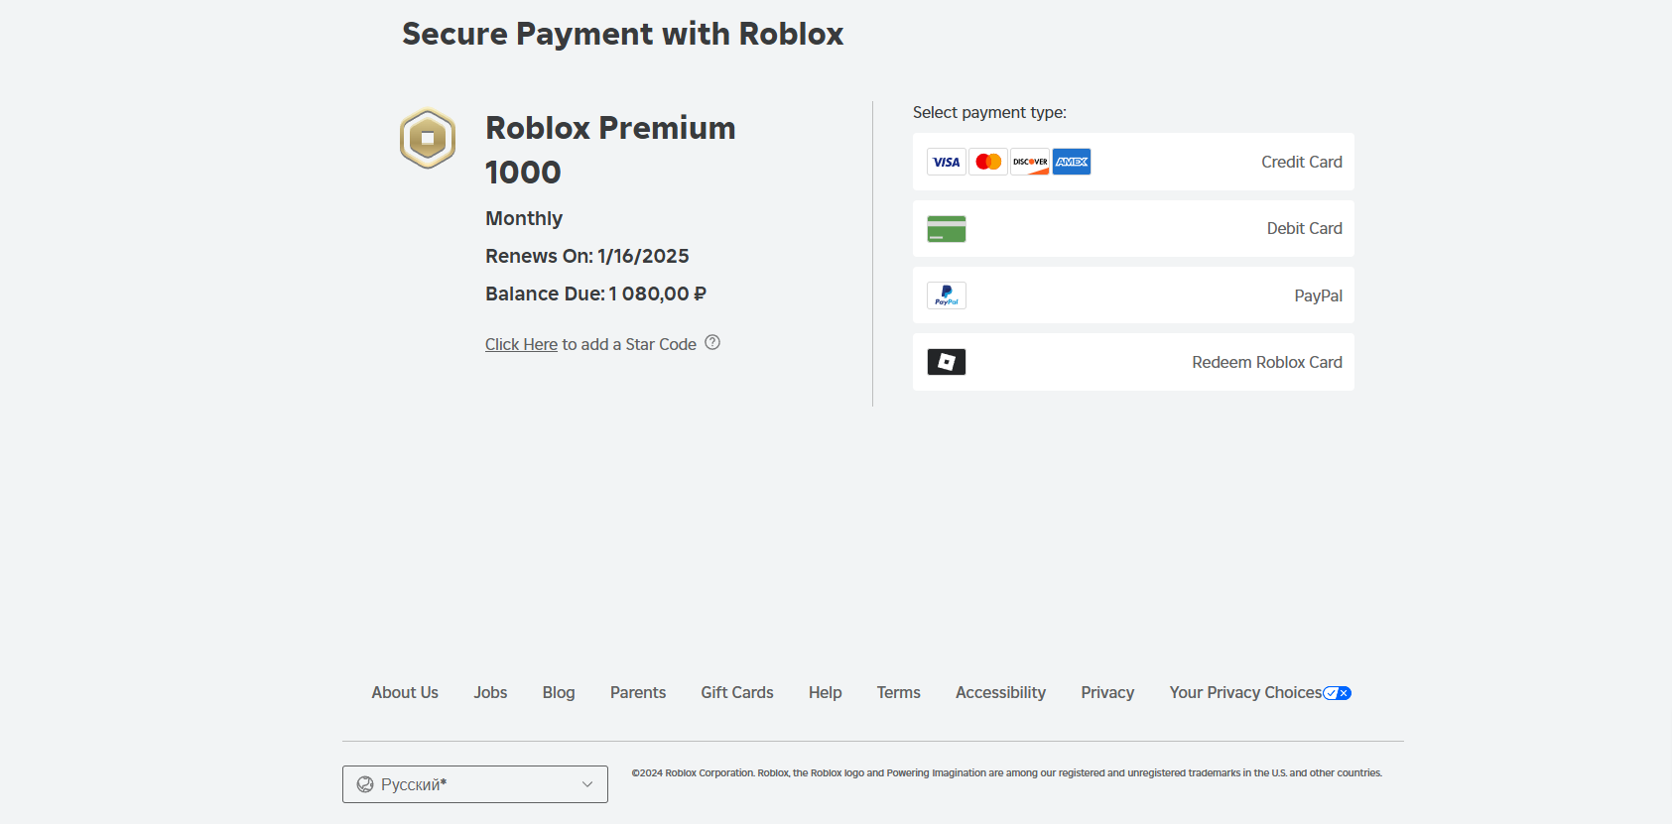Image resolution: width=1672 pixels, height=824 pixels.
Task: Go to Gift Cards page
Action: coord(737,692)
